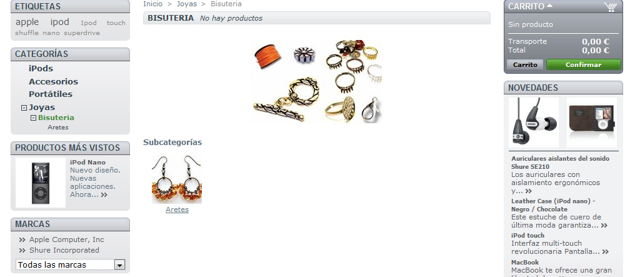Collapse the Carrito block using the arrow
The width and height of the screenshot is (635, 277).
click(549, 6)
